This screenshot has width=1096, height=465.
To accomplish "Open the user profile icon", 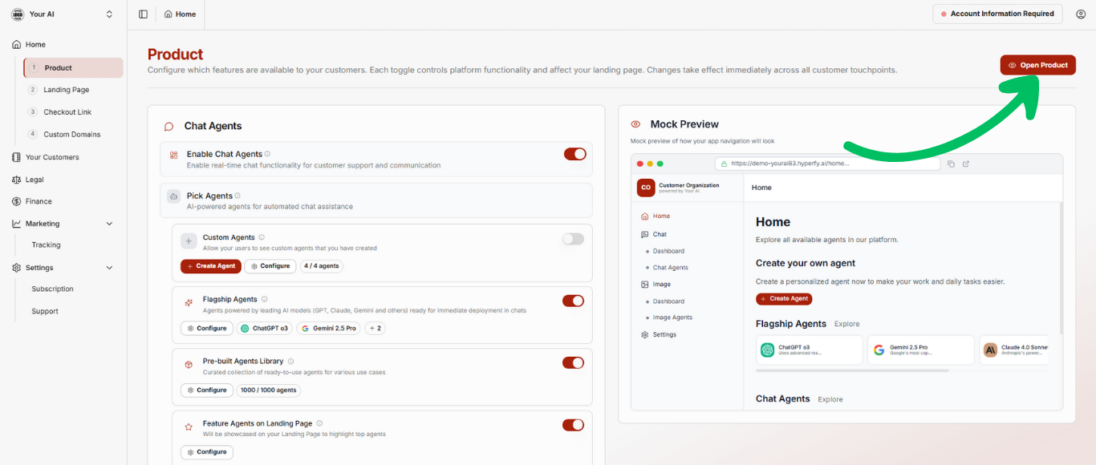I will [1080, 14].
